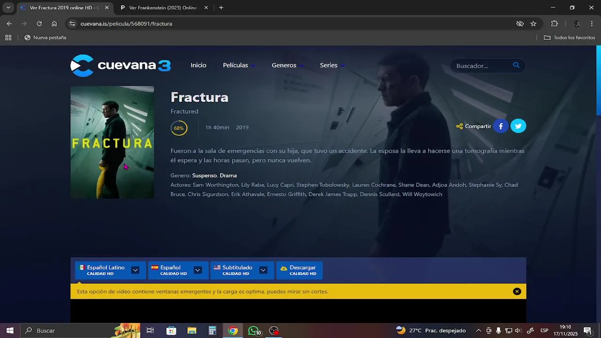Expand the Series menu

click(x=332, y=65)
